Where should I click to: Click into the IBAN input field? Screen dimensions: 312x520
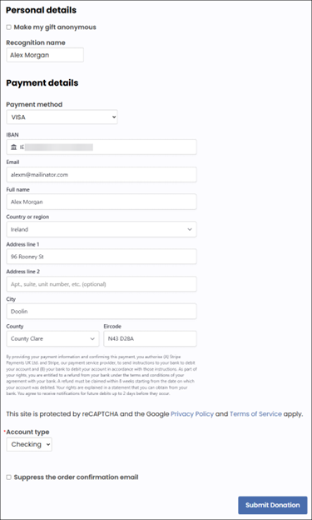click(102, 147)
